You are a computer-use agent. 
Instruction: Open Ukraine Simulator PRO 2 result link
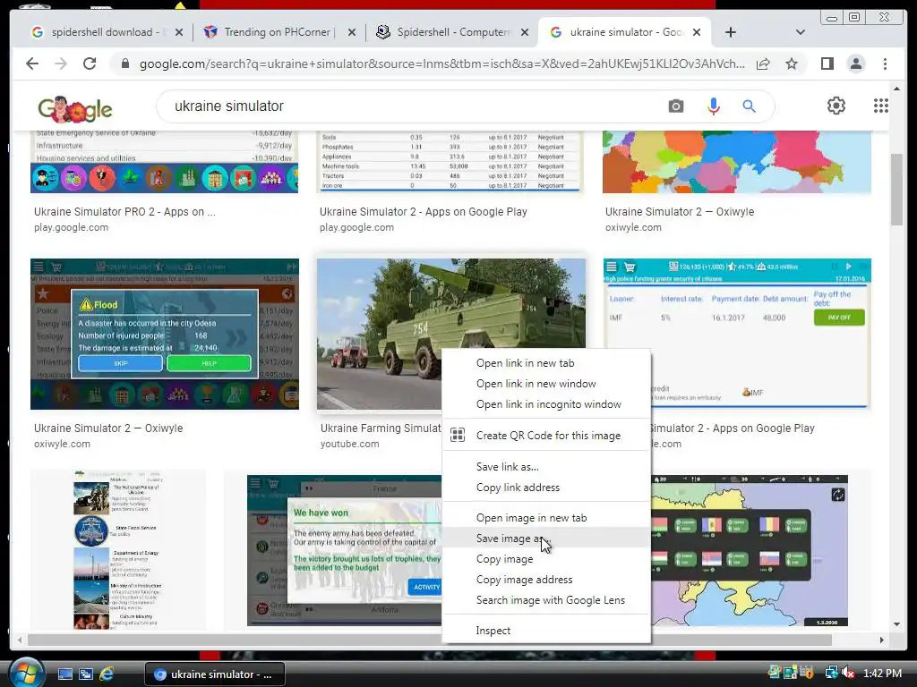124,211
